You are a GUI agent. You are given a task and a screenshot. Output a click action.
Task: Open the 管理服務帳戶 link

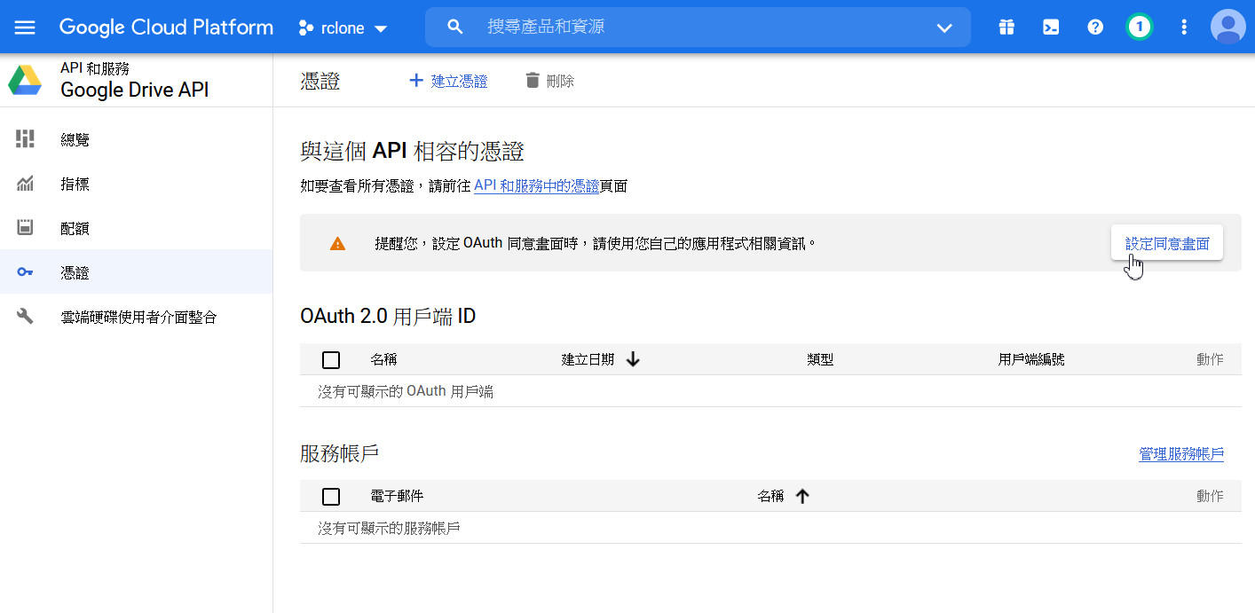(1180, 454)
